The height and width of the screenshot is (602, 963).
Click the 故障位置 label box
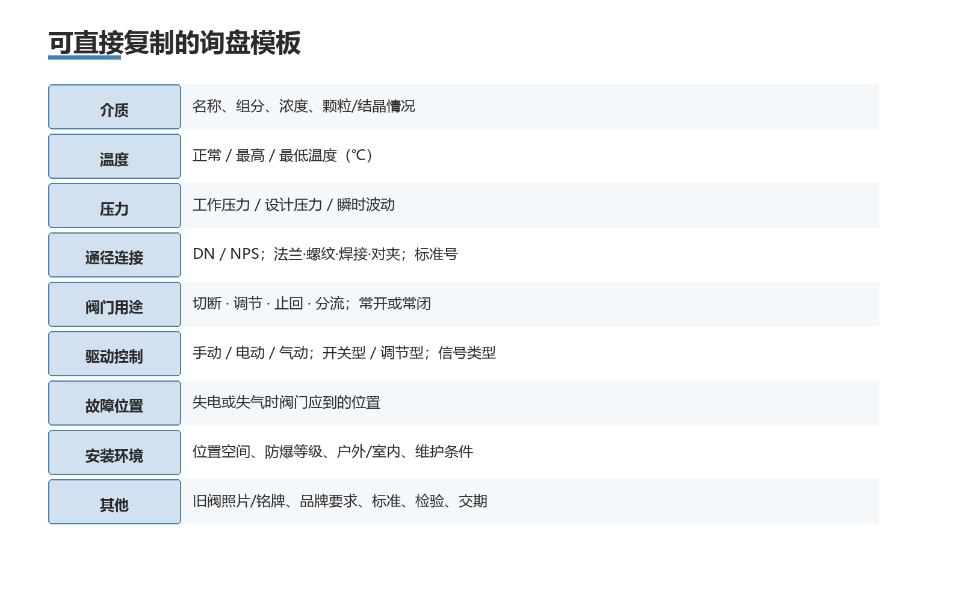[x=114, y=403]
